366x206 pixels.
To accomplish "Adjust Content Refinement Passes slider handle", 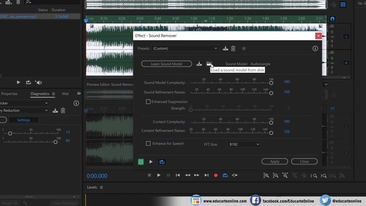I will (271, 133).
